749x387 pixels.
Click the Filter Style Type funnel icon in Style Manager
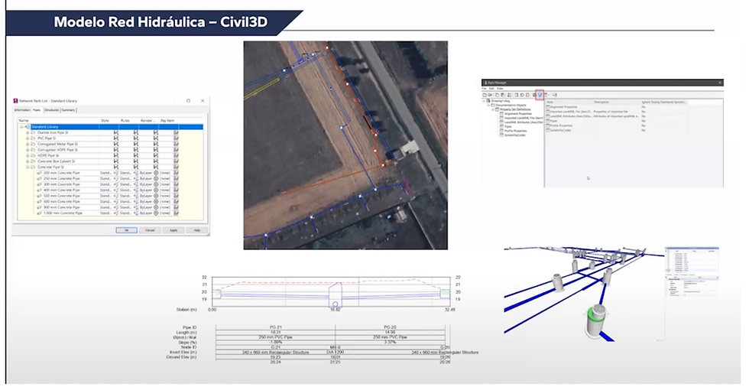(540, 95)
